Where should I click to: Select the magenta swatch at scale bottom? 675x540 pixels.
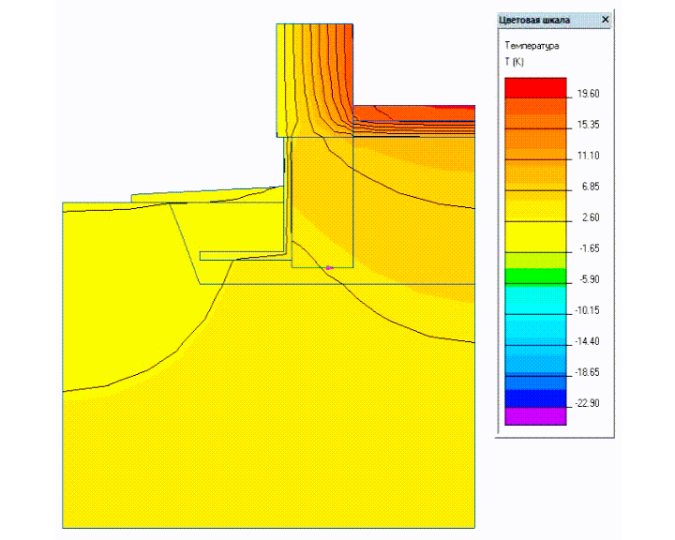pos(535,416)
